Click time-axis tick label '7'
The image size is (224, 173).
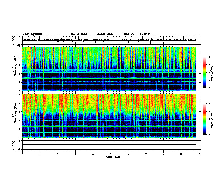click(146, 154)
